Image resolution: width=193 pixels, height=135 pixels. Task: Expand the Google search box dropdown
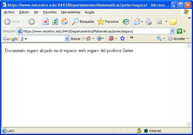[67, 39]
